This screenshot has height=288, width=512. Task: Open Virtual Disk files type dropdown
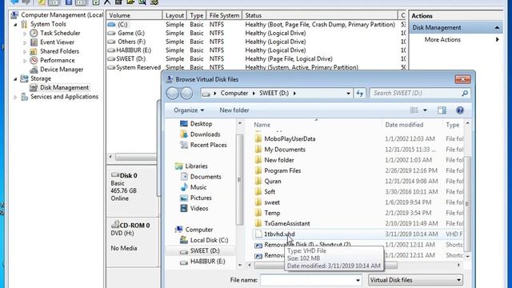[x=415, y=280]
